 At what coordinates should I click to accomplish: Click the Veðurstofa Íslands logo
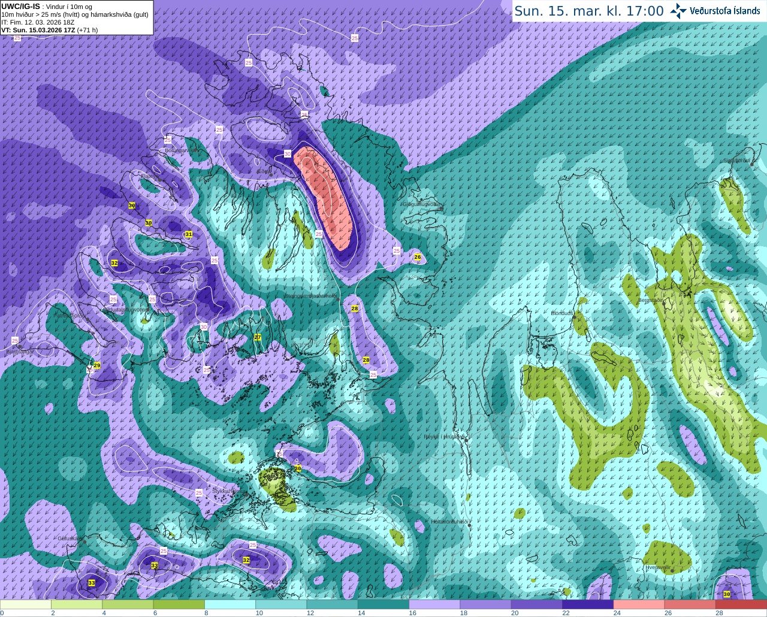tap(715, 11)
